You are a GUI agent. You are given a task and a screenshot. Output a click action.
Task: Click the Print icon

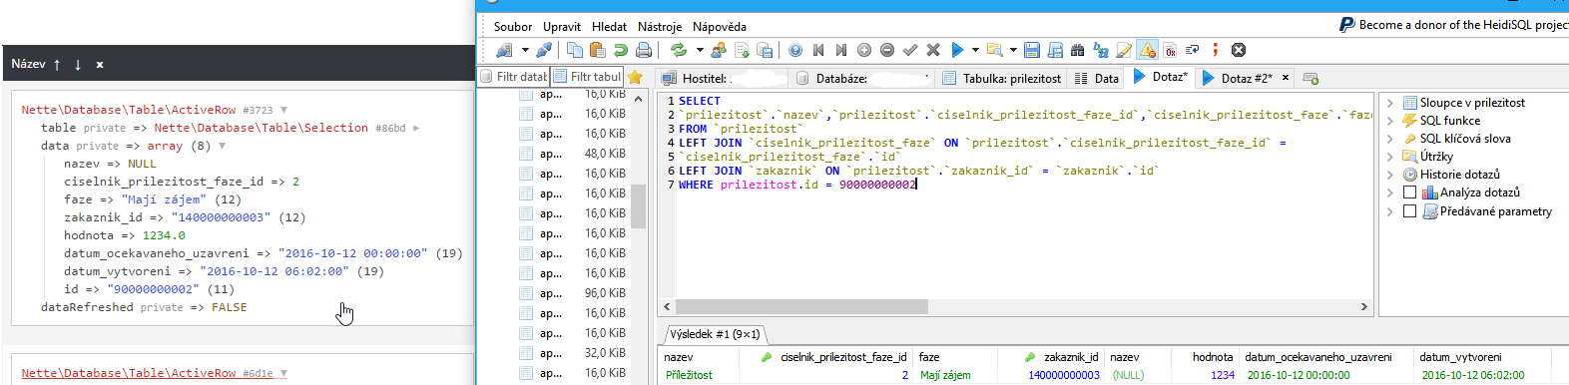point(644,50)
